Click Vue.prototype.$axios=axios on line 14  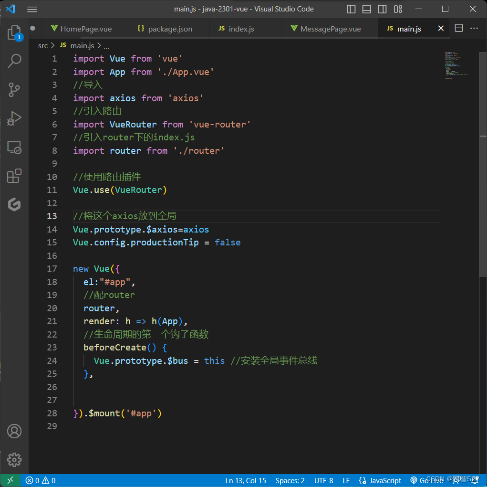[x=141, y=230]
